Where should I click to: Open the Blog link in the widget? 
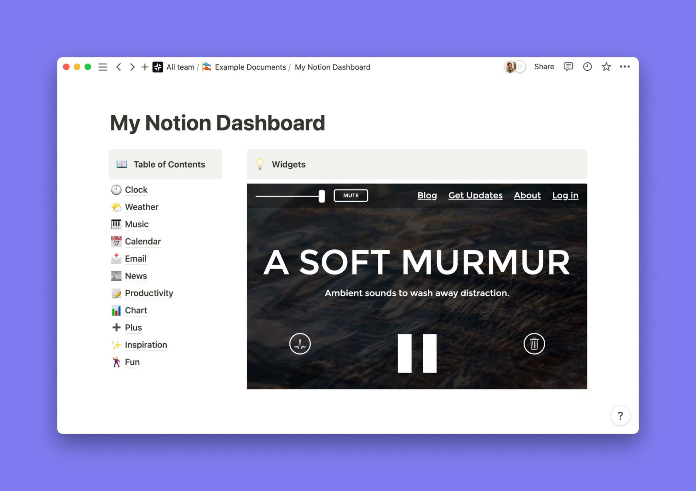[x=427, y=195]
